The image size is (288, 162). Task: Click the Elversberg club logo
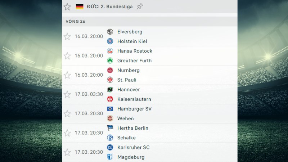tap(110, 32)
